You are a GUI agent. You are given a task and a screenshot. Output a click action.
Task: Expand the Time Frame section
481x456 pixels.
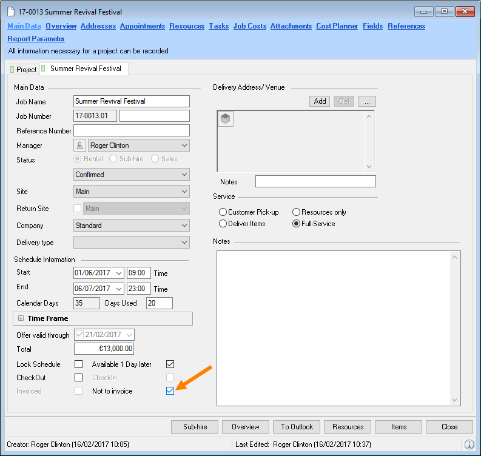pyautogui.click(x=21, y=318)
